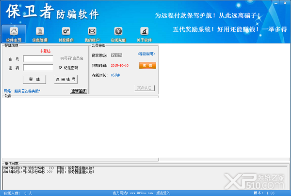291x196 pixels.
Task: Click the 密码 input field
Action: point(38,68)
